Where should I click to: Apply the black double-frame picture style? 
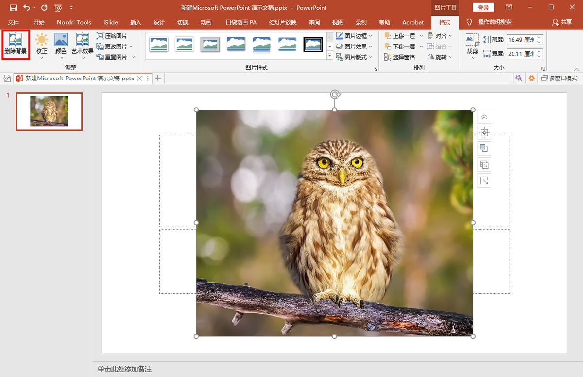click(x=313, y=45)
